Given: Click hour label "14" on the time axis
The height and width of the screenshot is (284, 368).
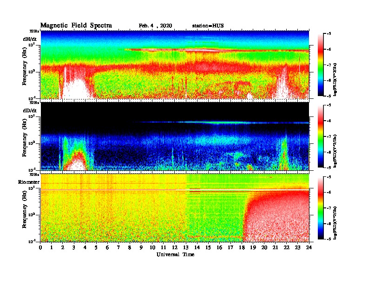Looking at the screenshot, I should pos(197,248).
